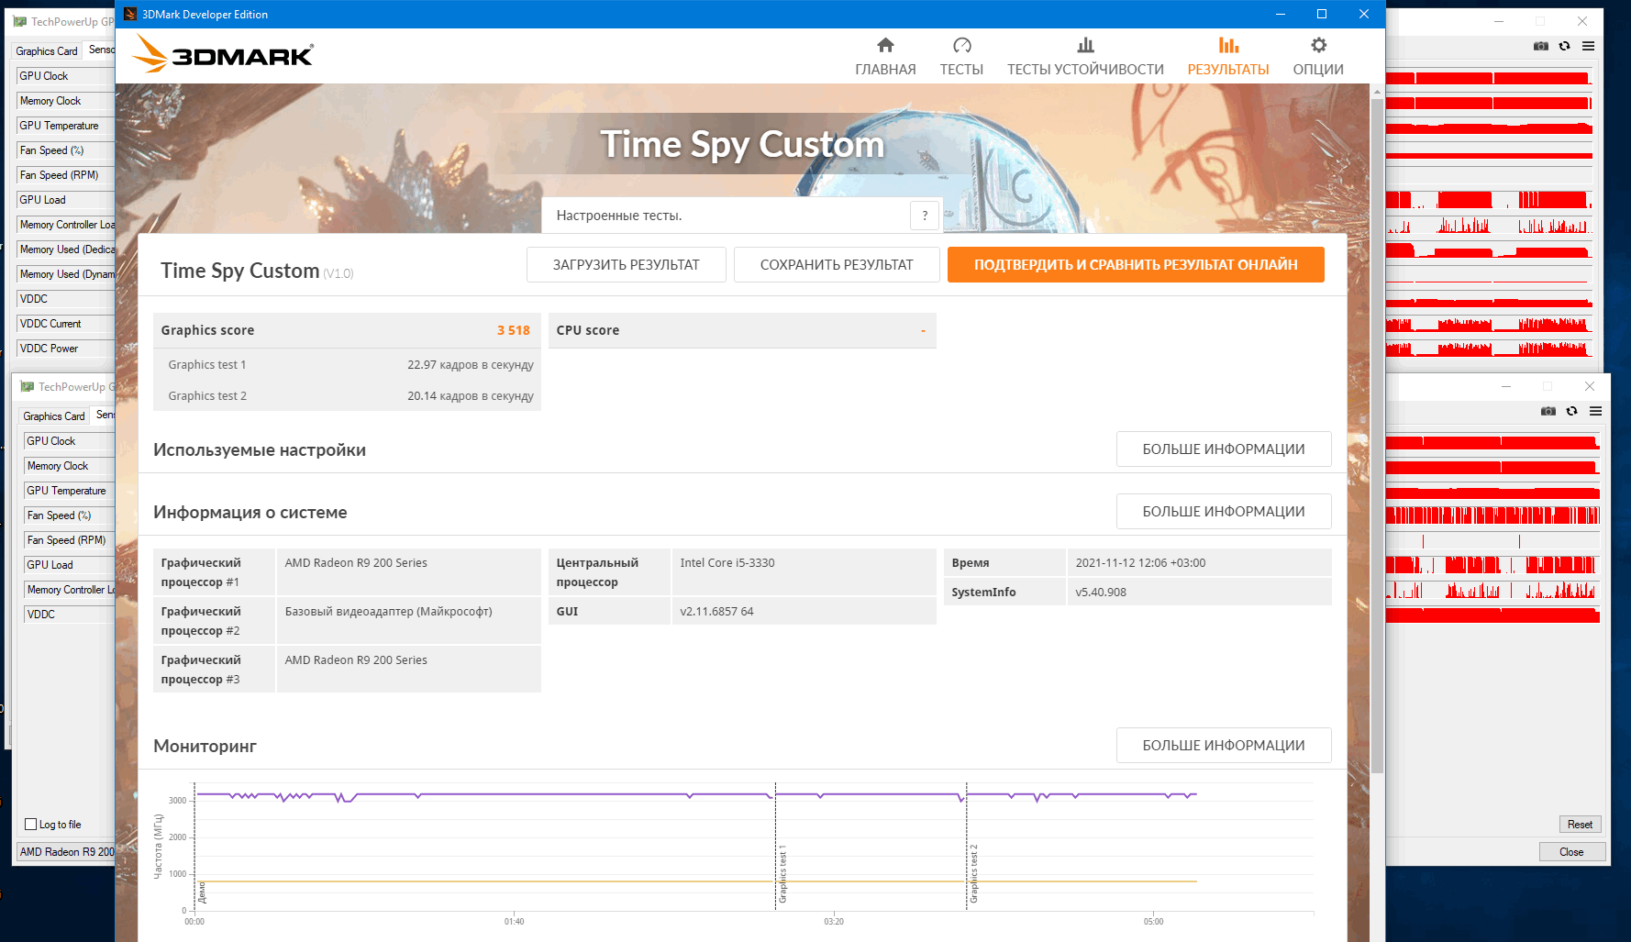Screen dimensions: 1631x942
Task: Click GPU Temperature row in upper GPU-Z
Action: tap(66, 126)
